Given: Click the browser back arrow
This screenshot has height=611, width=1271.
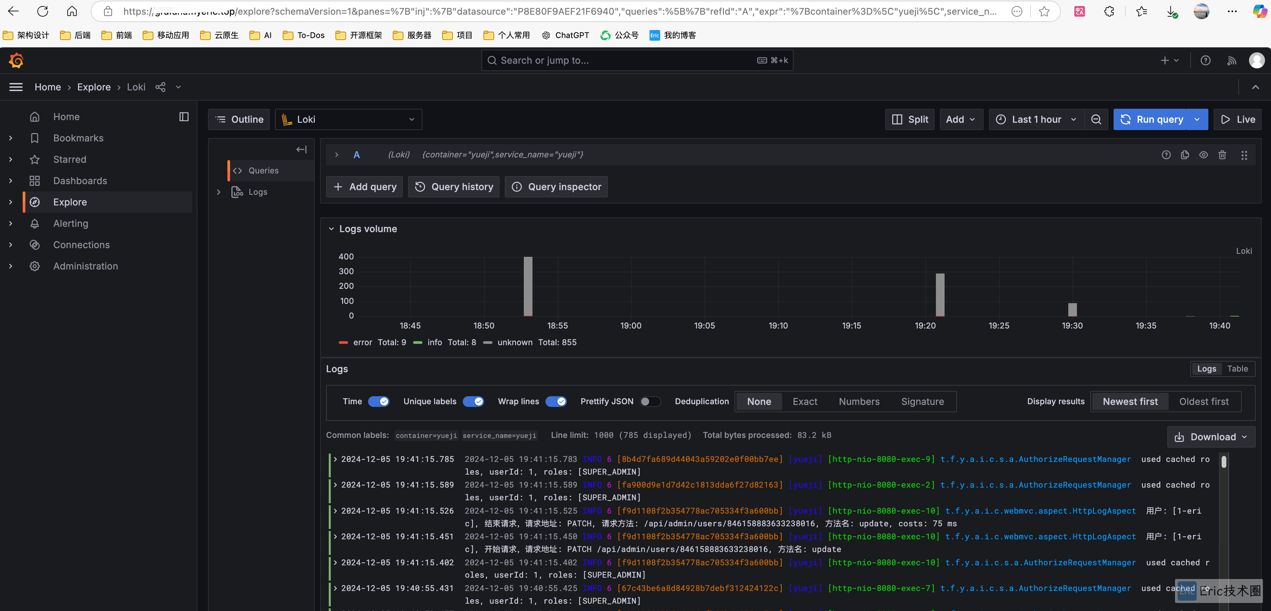Looking at the screenshot, I should click(x=13, y=11).
